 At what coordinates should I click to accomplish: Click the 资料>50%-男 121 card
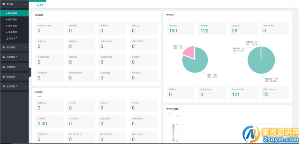click(244, 92)
